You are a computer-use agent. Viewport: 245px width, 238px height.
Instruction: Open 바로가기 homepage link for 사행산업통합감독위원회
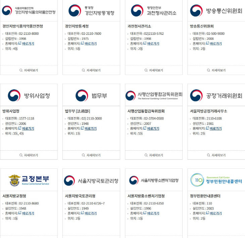click(x=153, y=129)
